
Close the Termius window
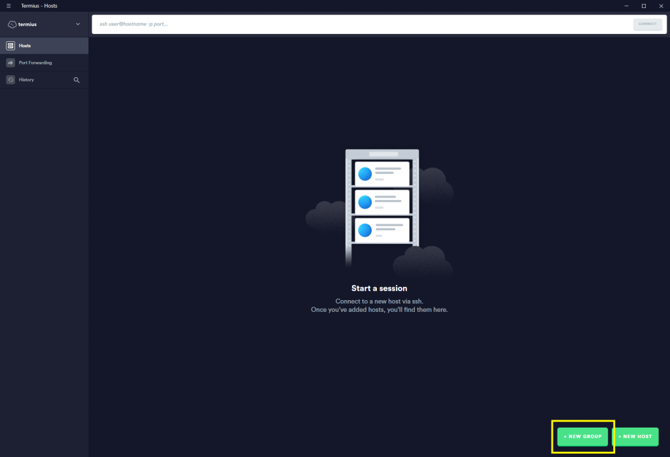point(661,6)
